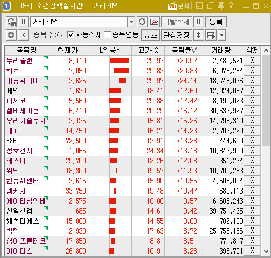Click 관심저장 button
271x258 pixels.
coord(177,35)
